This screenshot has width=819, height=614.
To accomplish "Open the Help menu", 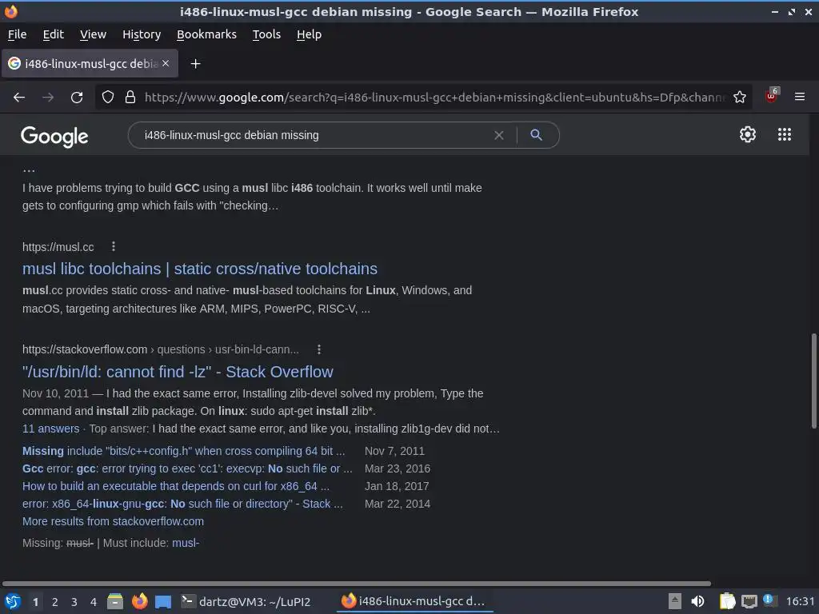I will coord(309,34).
